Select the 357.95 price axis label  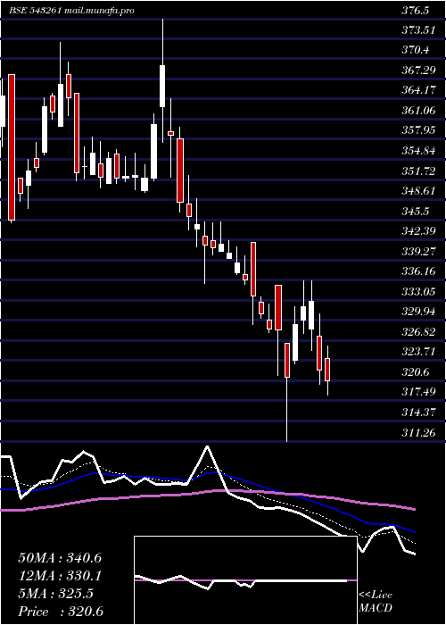pos(418,130)
